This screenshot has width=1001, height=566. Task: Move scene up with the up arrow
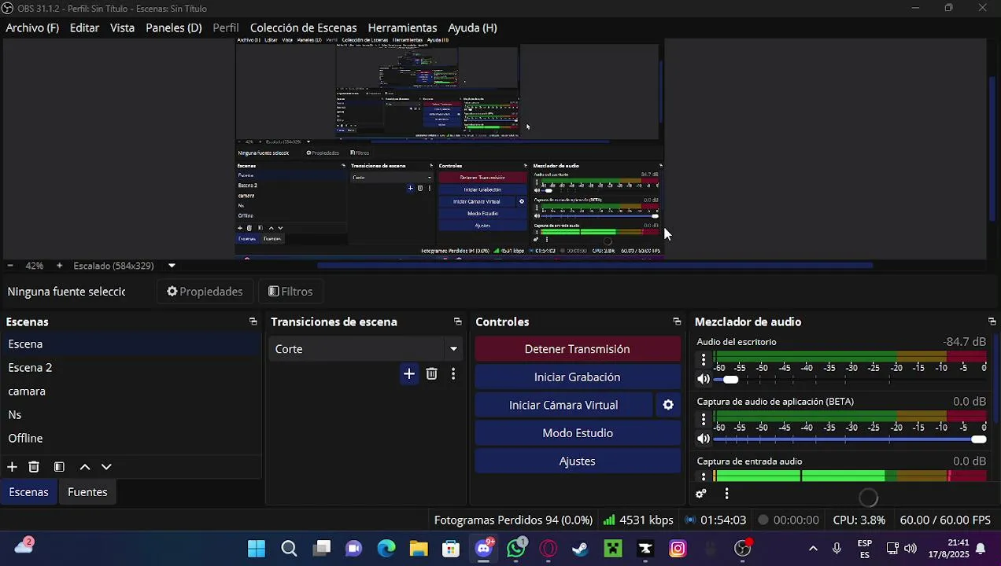tap(85, 467)
